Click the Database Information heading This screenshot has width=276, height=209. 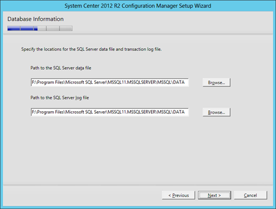pos(35,19)
